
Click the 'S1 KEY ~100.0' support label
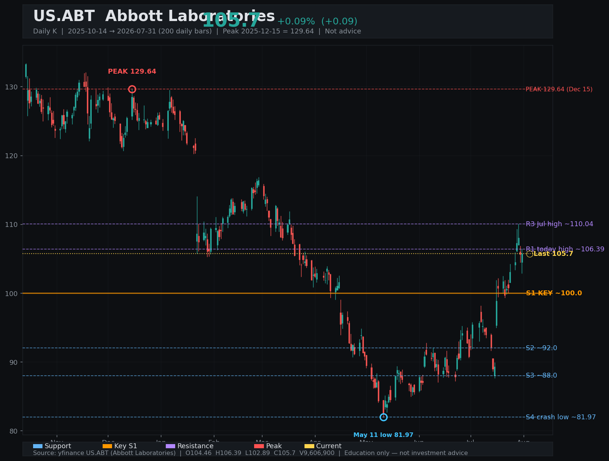(x=554, y=293)
